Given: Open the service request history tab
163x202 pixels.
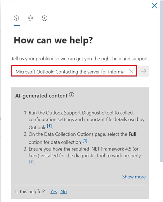Looking at the screenshot, I should (45, 18).
